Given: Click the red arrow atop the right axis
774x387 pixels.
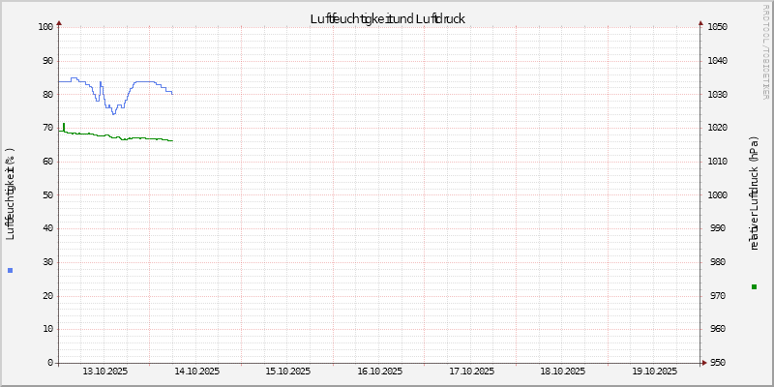Looking at the screenshot, I should coord(700,22).
